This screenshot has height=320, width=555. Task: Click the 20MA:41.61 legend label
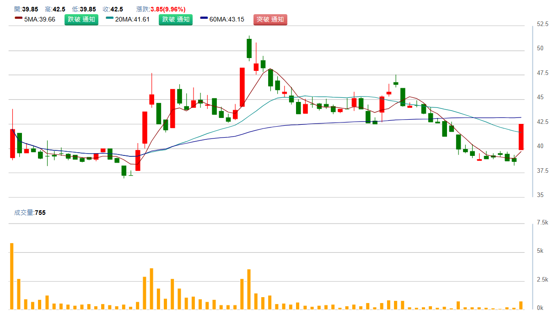(133, 20)
